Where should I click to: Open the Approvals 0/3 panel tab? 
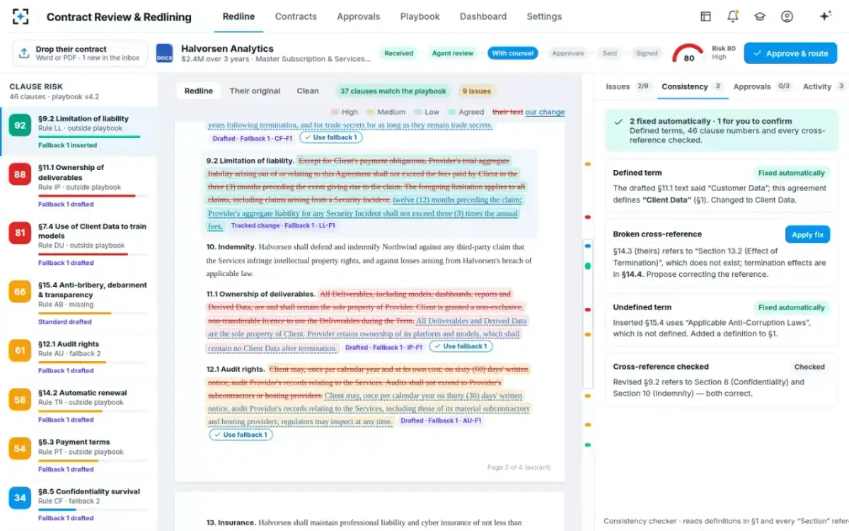point(762,86)
